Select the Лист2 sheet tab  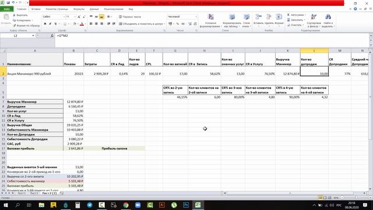pos(34,193)
